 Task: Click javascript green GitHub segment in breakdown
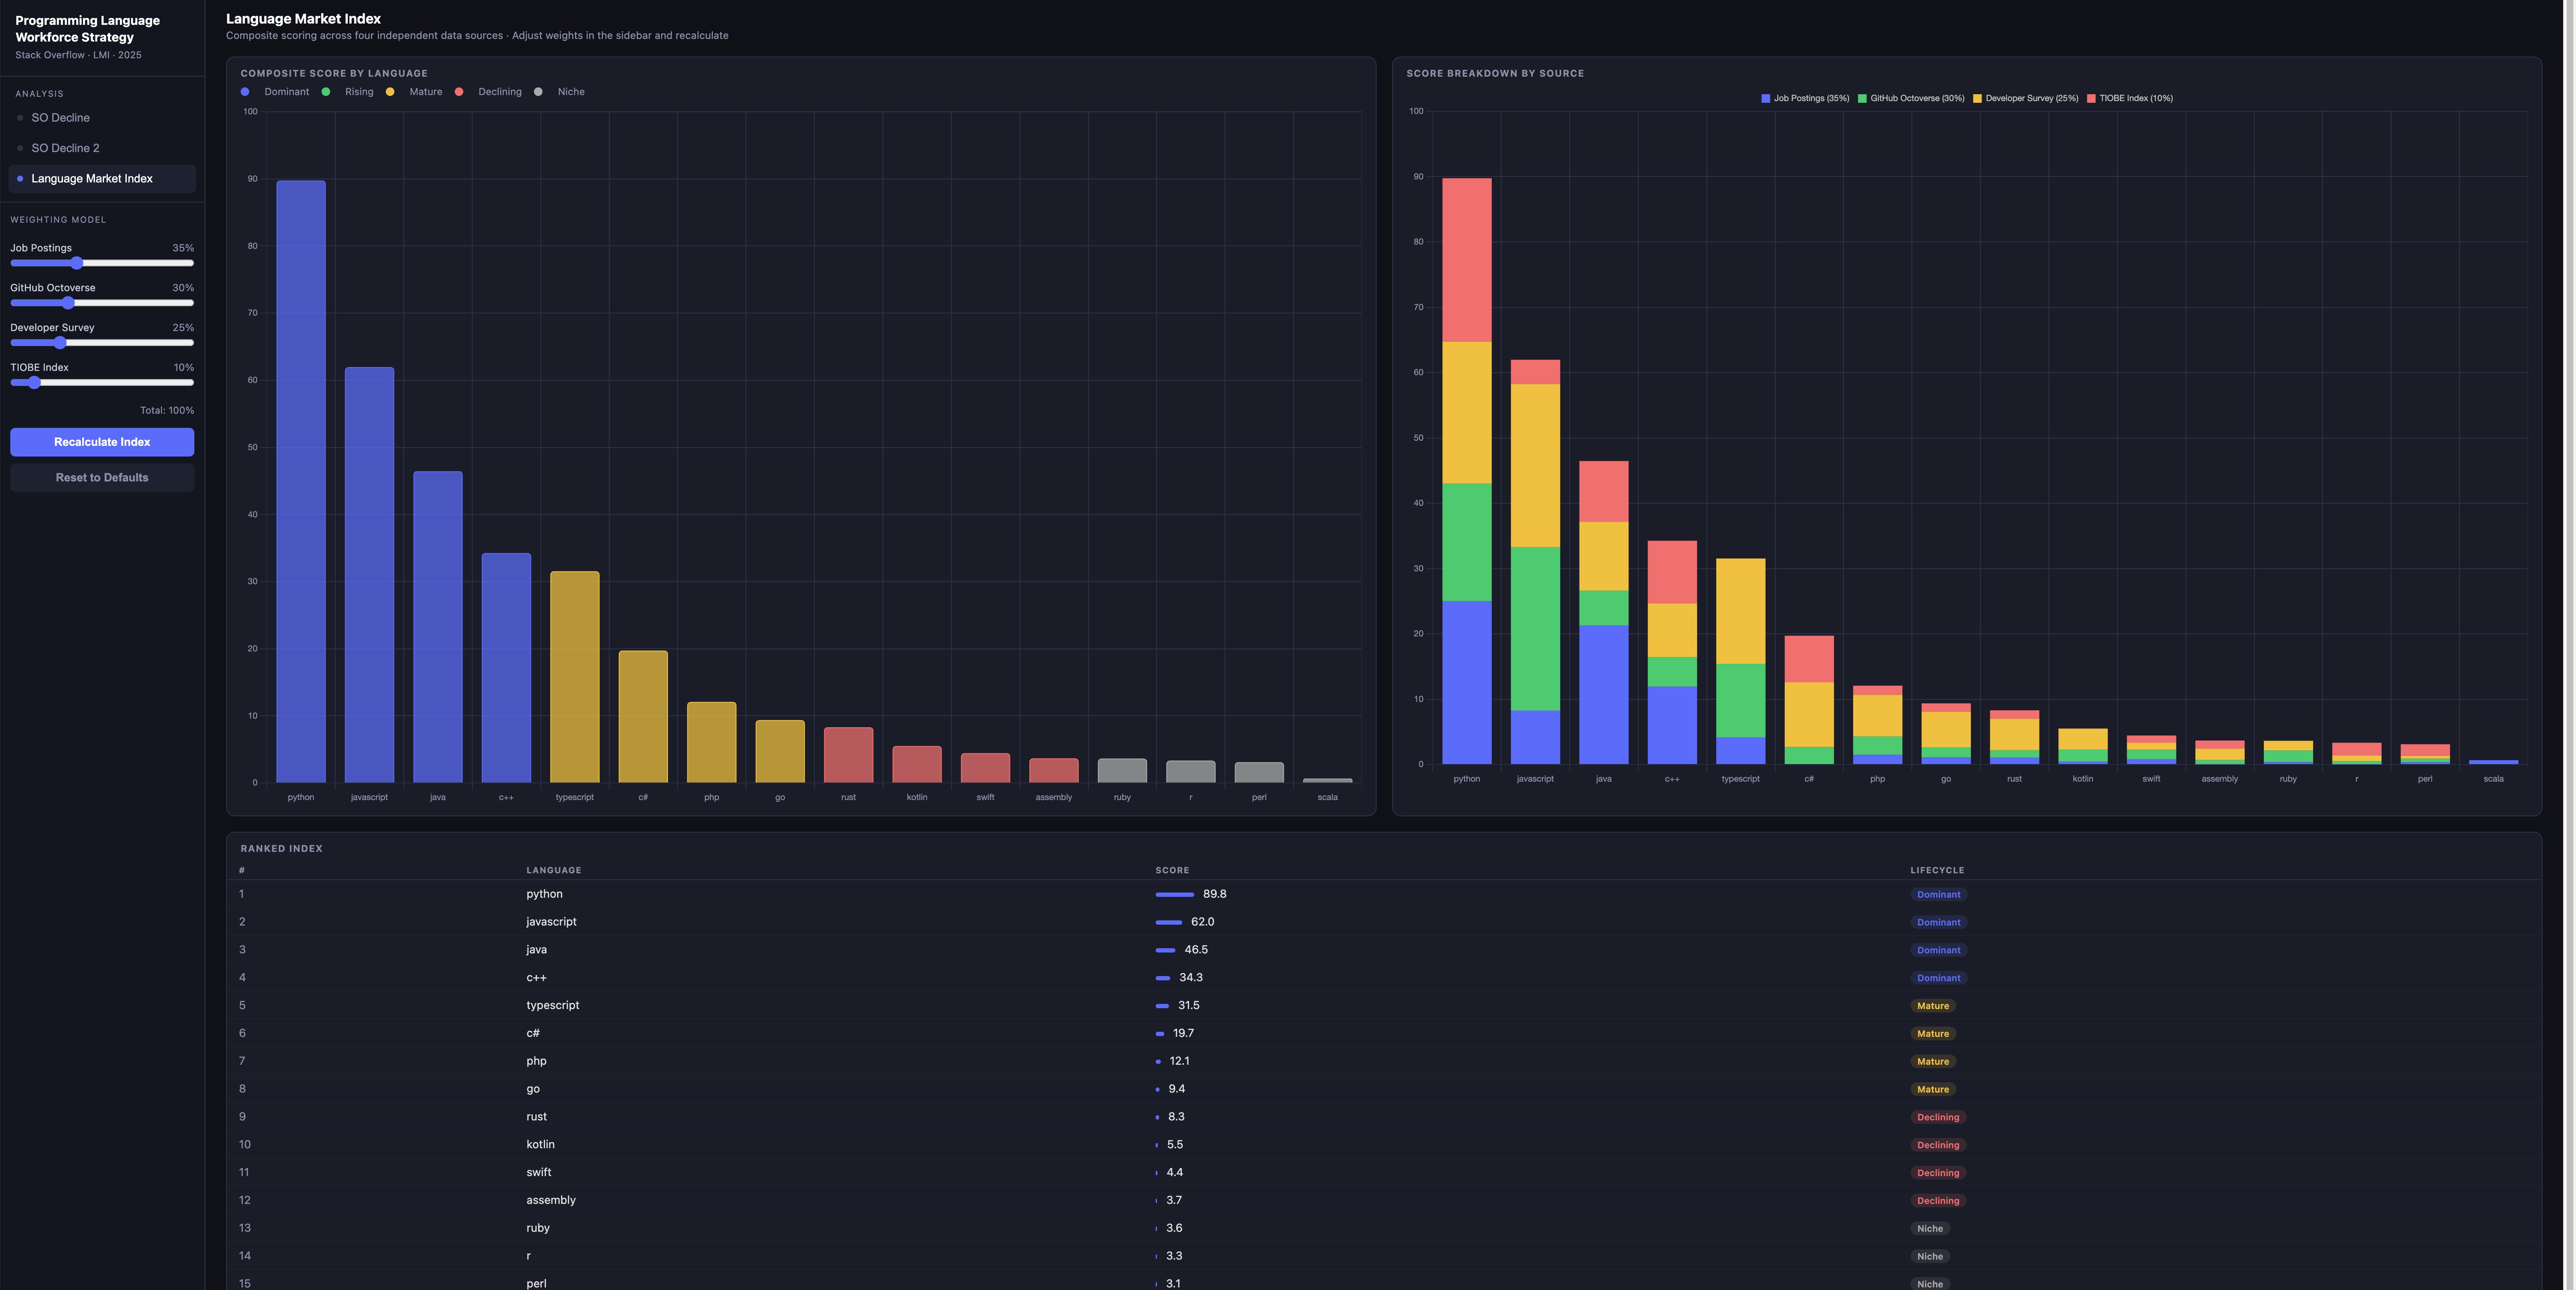click(x=1535, y=629)
